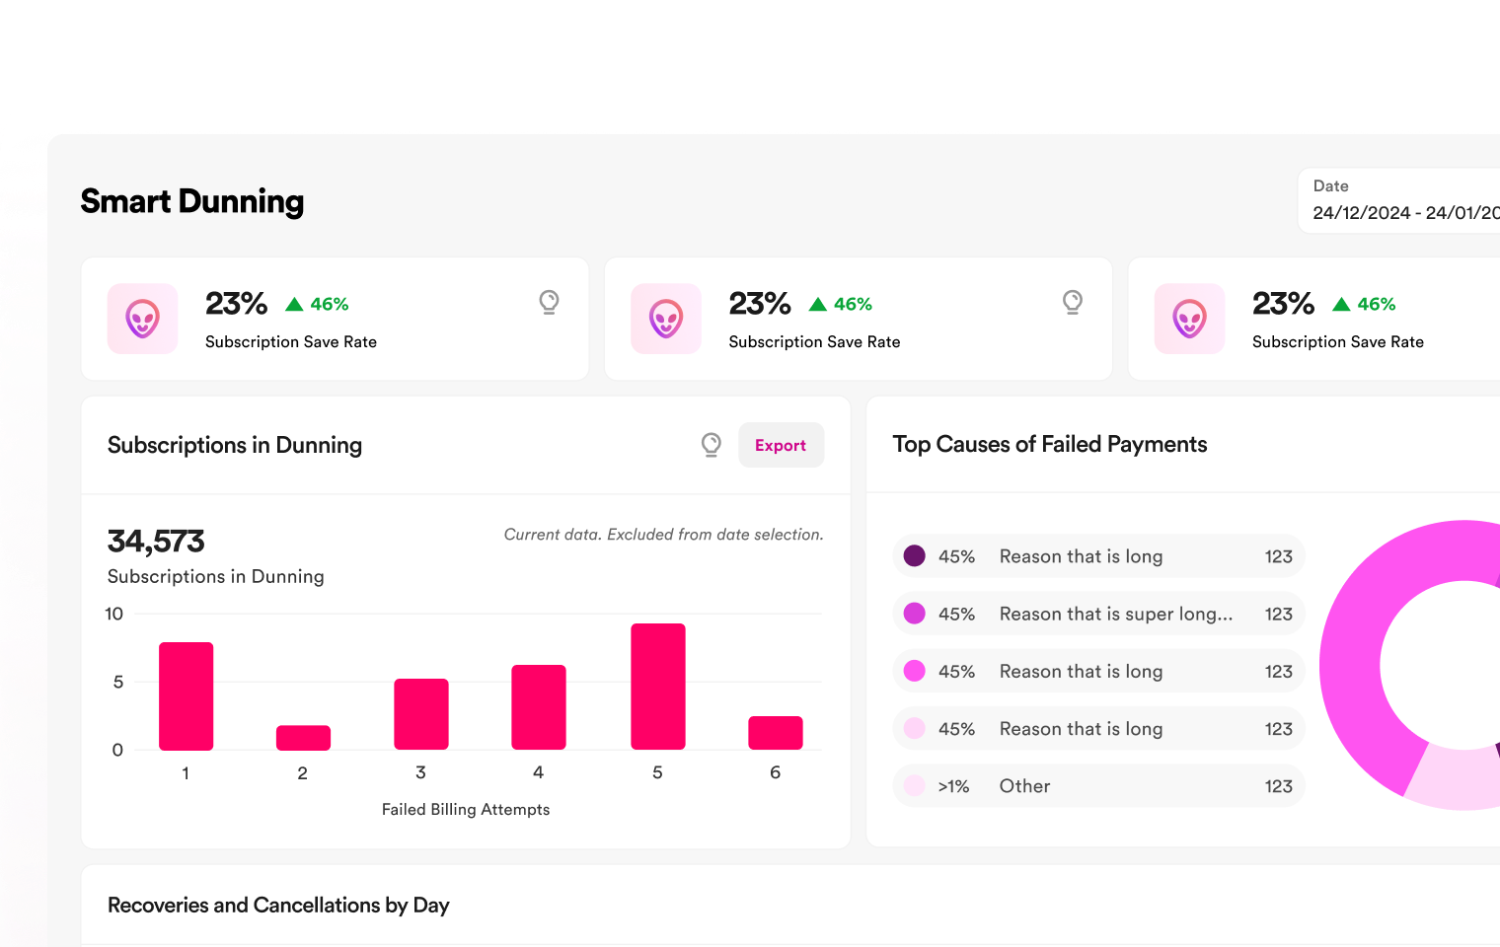Click lightbulb insight icon in second save rate card

[x=1072, y=302]
